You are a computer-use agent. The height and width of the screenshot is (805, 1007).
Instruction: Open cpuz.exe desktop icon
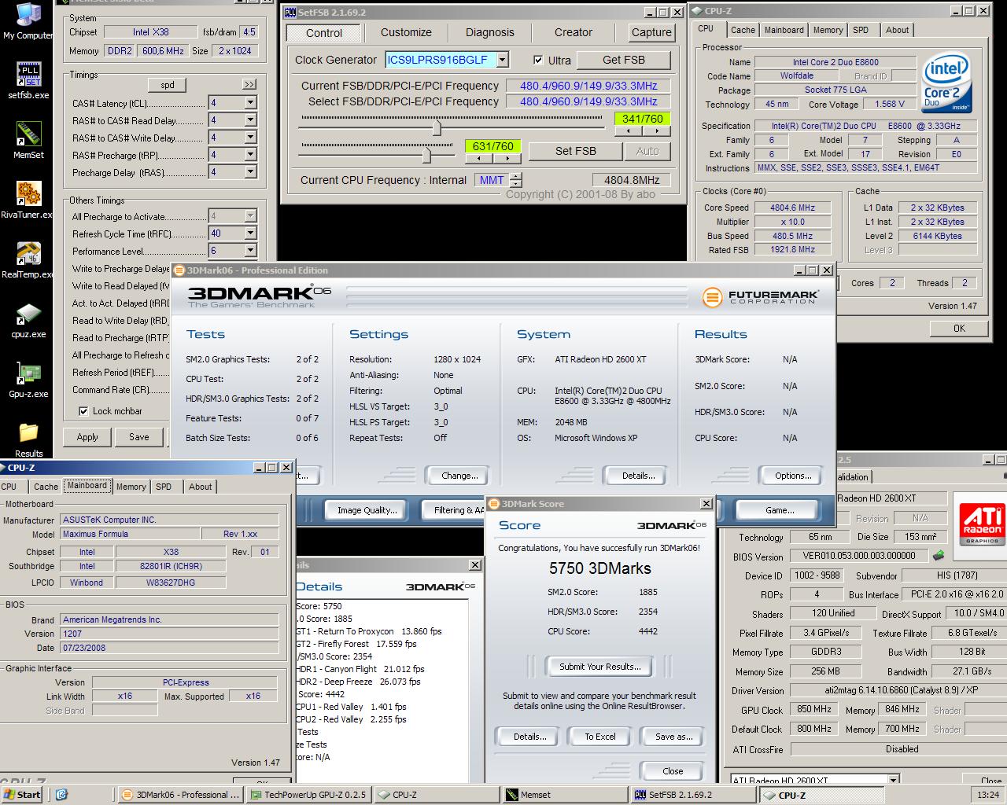tap(28, 319)
